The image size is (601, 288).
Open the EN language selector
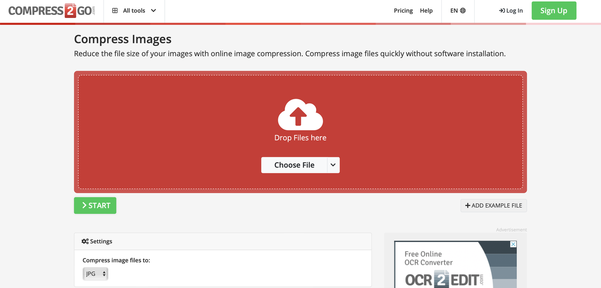point(458,10)
